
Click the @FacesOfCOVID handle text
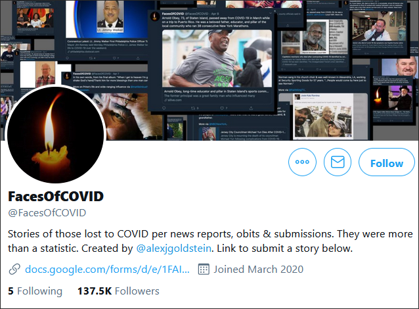pos(47,213)
